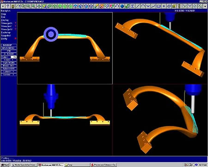Screen dimensions: 208x167
Task: Choose Display in the Backplot menu
Action: click(x=5, y=20)
